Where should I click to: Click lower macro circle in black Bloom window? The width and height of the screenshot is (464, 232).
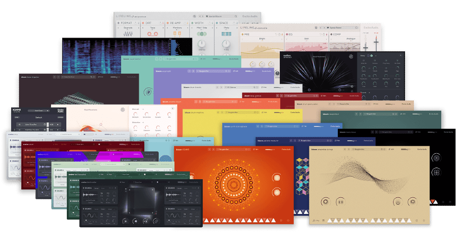(436, 172)
